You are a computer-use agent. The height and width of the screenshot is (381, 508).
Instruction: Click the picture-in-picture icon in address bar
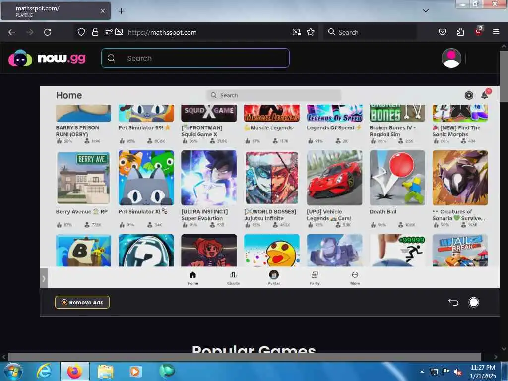297,32
